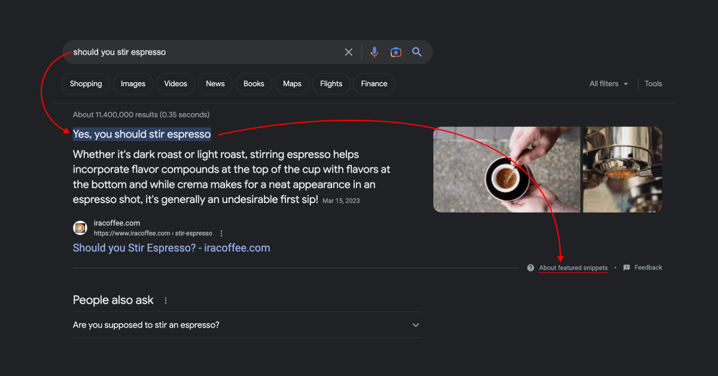This screenshot has height=376, width=718.
Task: Click the iracoffee.com site favicon
Action: 80,228
